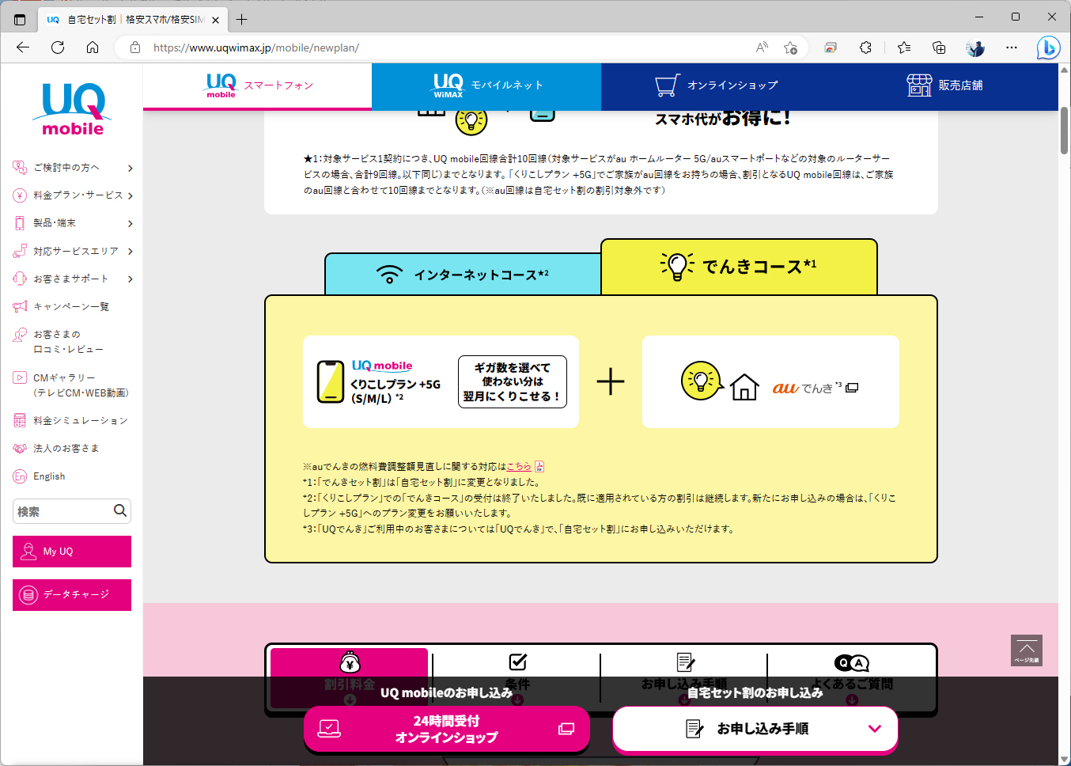This screenshot has width=1071, height=766.
Task: Switch to the モバイルネット WiMAX tab
Action: 485,85
